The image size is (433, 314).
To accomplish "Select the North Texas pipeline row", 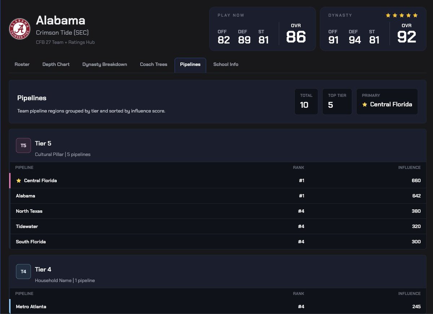I will coord(218,211).
